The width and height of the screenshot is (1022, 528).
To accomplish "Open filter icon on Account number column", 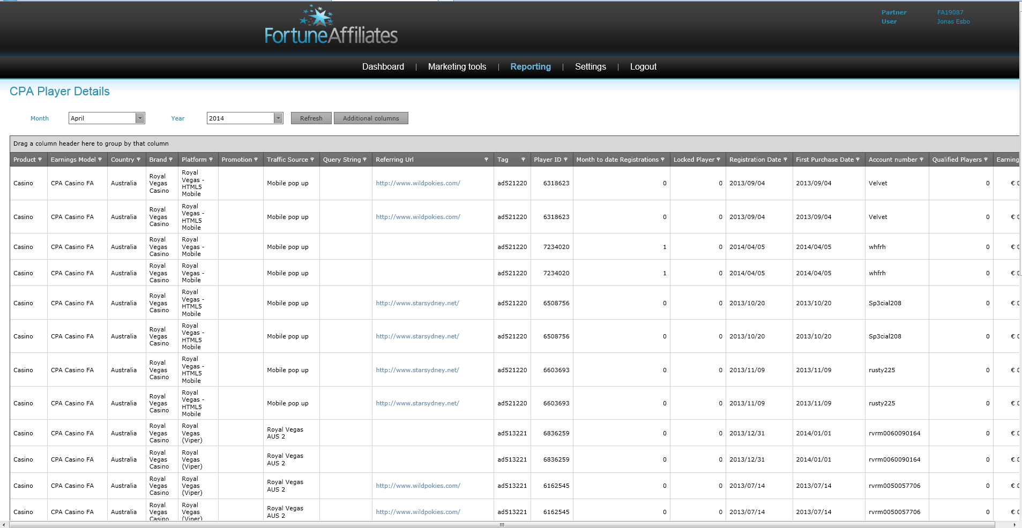I will pyautogui.click(x=921, y=160).
